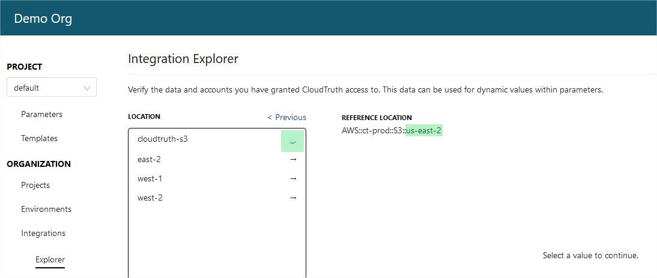Select west-1 in the location list
657x278 pixels.
tap(217, 179)
